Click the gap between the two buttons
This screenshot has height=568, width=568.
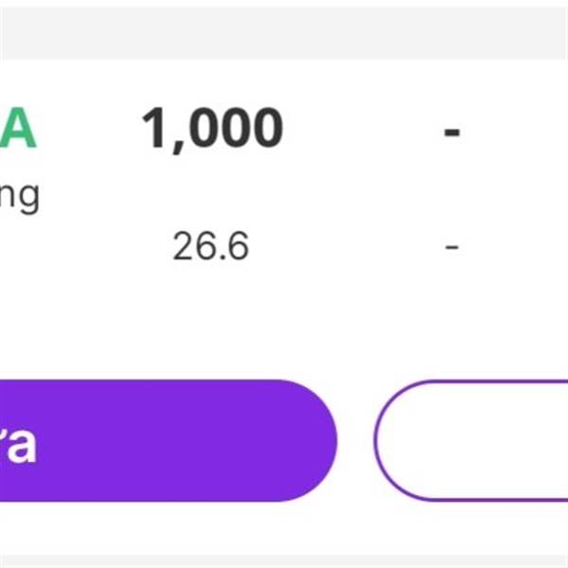pos(355,441)
